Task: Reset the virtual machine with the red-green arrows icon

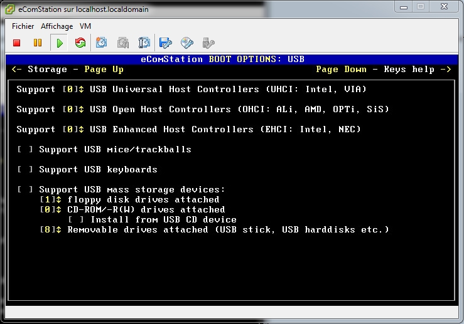Action: 80,43
